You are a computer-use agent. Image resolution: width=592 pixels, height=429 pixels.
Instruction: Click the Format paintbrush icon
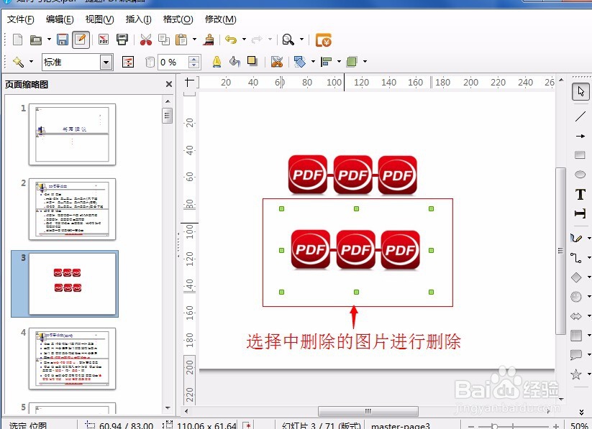tap(209, 40)
